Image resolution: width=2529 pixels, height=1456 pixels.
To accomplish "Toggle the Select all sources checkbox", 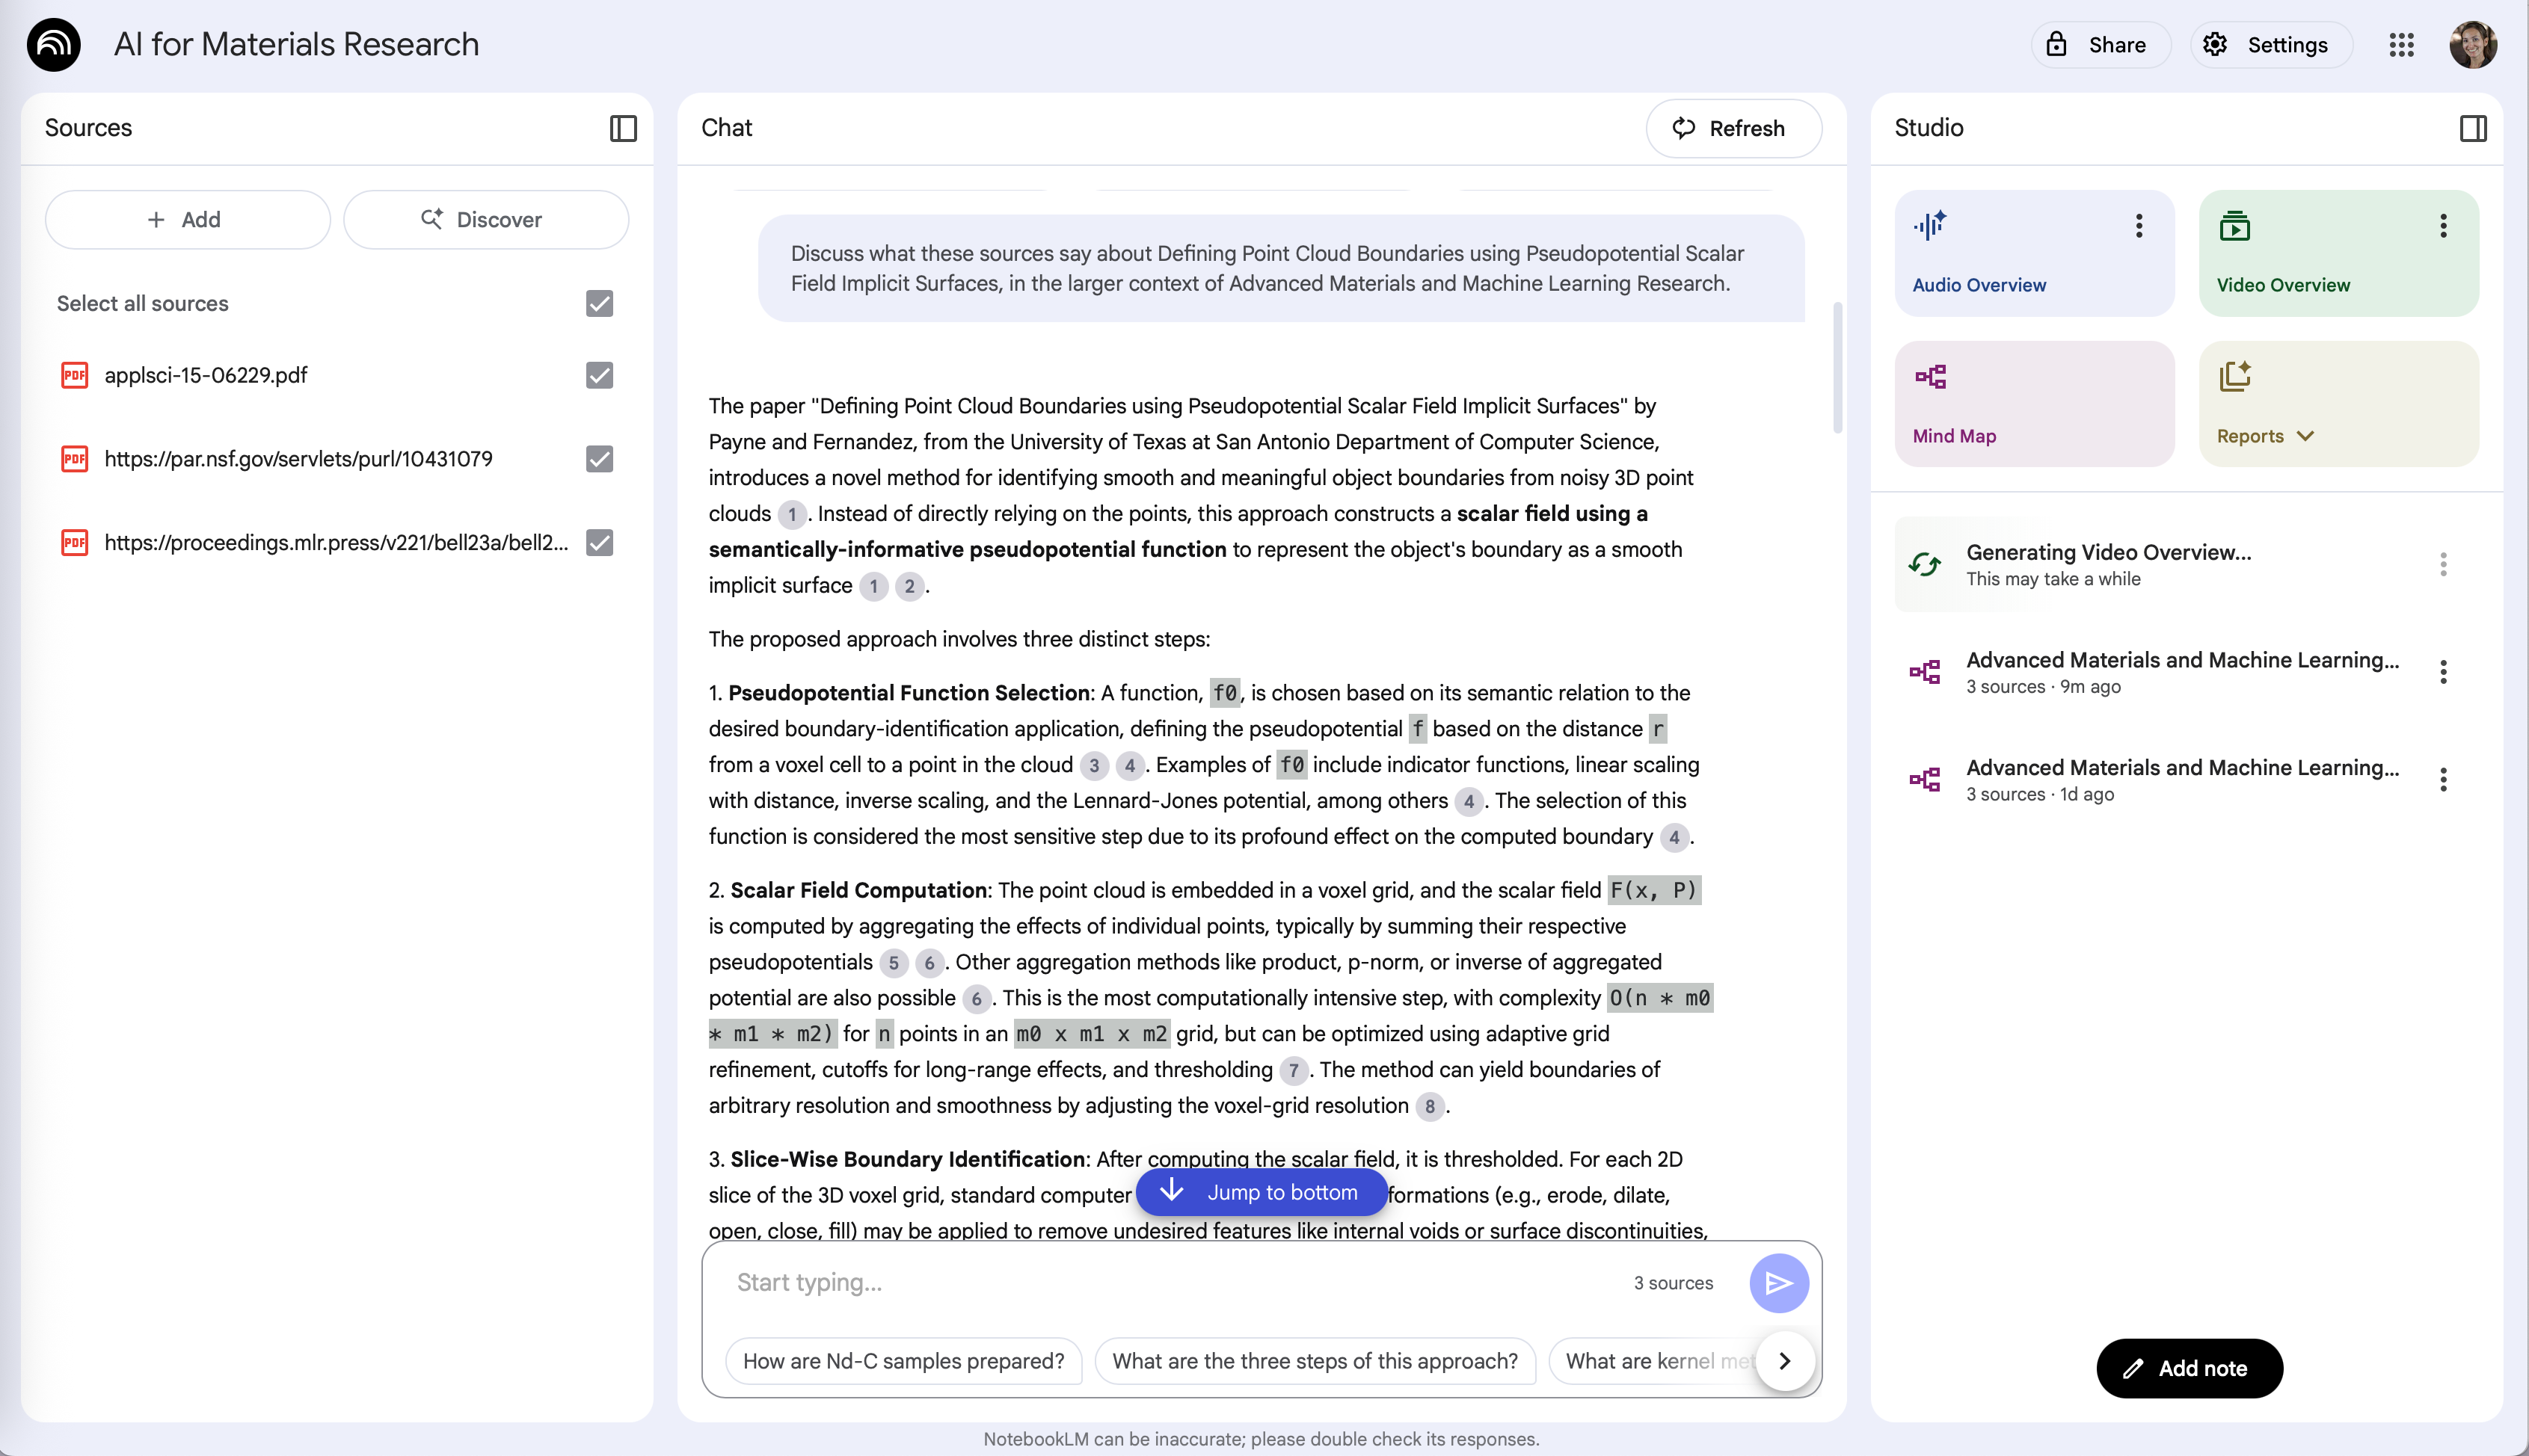I will (599, 304).
